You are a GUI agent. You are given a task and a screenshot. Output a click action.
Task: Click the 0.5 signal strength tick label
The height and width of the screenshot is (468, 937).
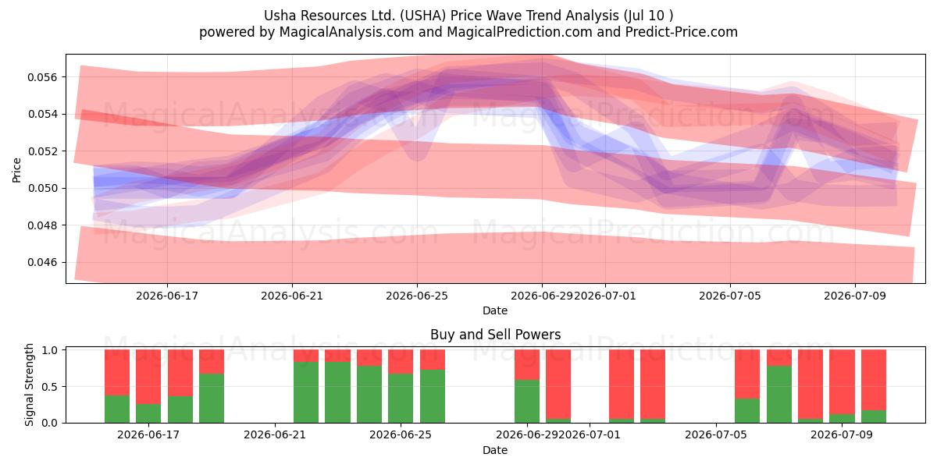52,387
